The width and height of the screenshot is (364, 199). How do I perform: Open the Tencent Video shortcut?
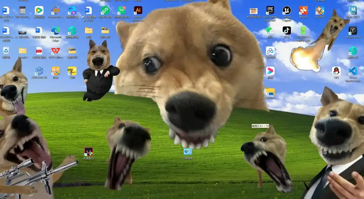(39, 10)
